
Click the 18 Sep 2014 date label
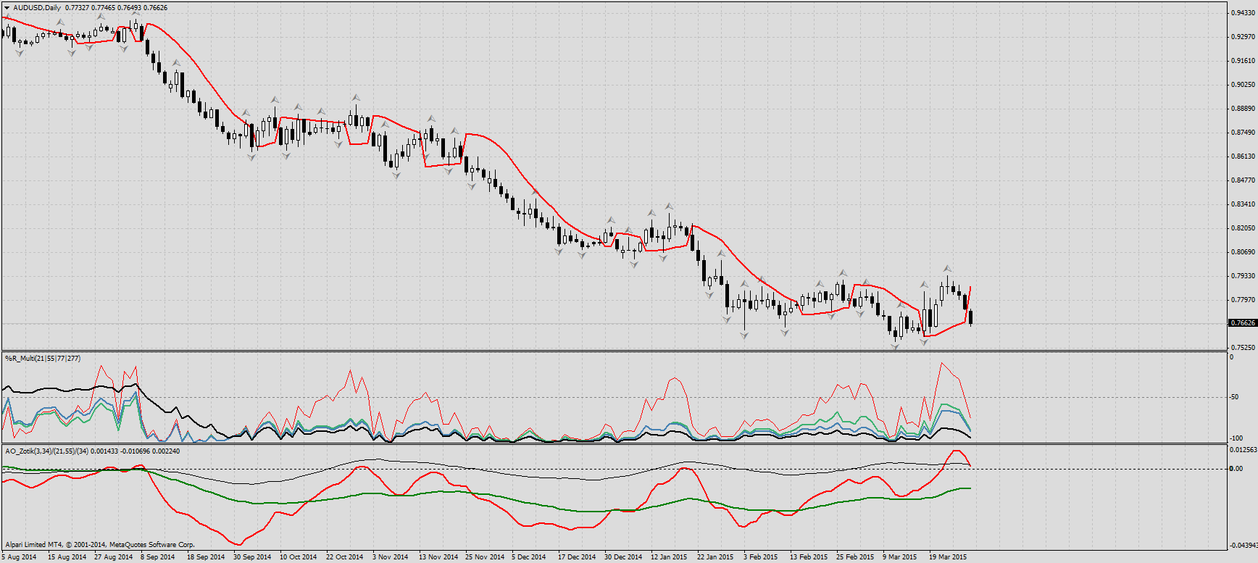pos(206,557)
